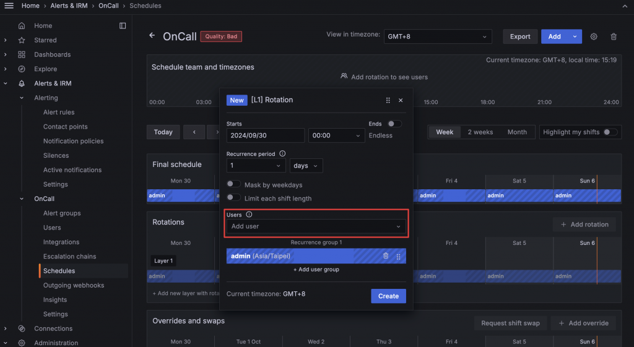Go to previous week arrow button

[x=194, y=132]
